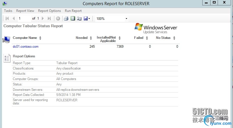Screen dimensions: 233x128
Task: Click the Report Options list icon
Action: [x=7, y=58]
